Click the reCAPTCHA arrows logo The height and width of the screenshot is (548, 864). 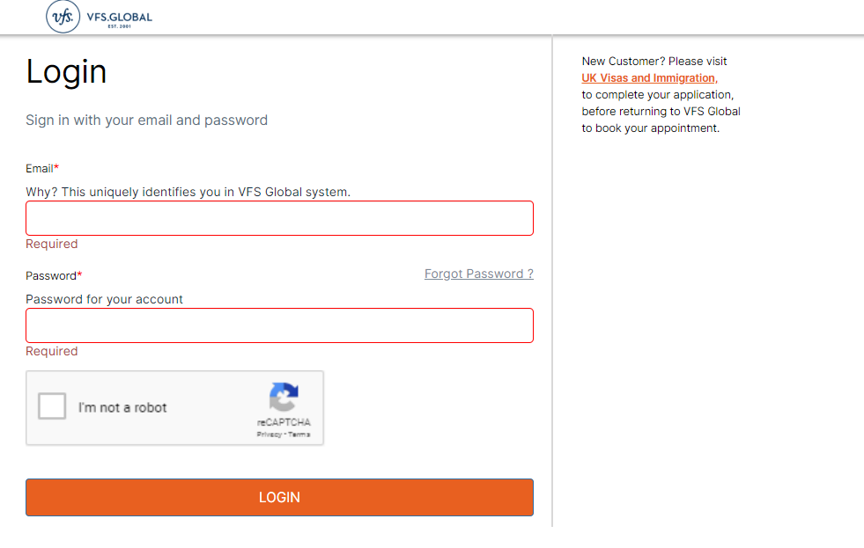click(x=284, y=397)
